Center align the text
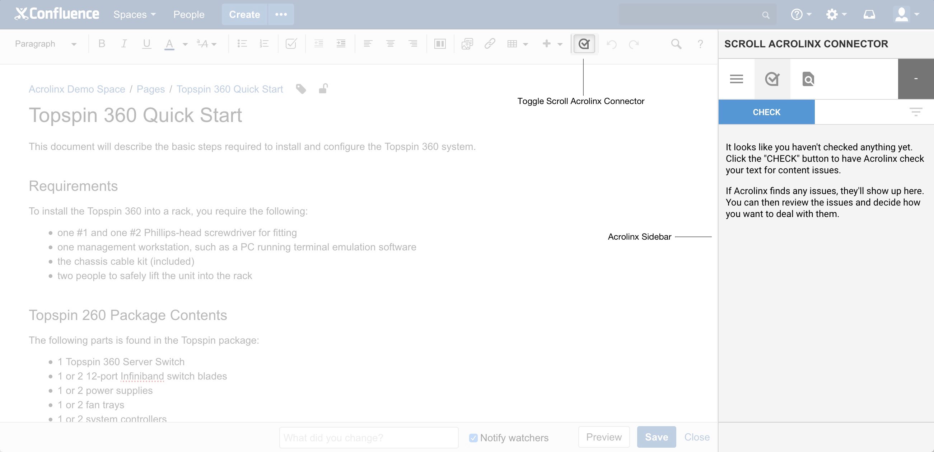Screen dimensions: 934x452 tap(390, 44)
